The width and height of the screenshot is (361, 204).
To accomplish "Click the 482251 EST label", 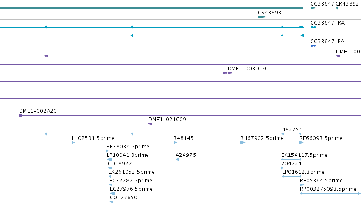I will pyautogui.click(x=292, y=130).
